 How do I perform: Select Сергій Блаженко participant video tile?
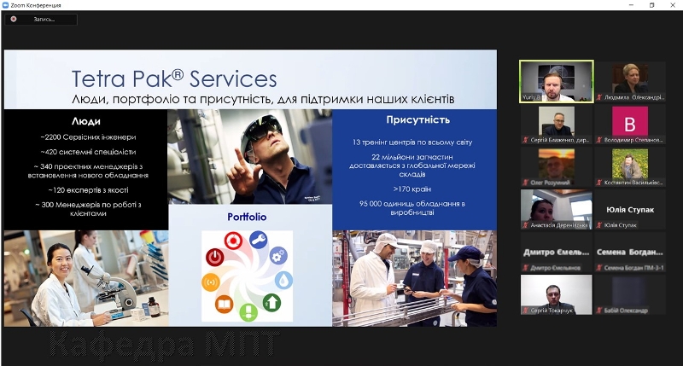point(557,124)
